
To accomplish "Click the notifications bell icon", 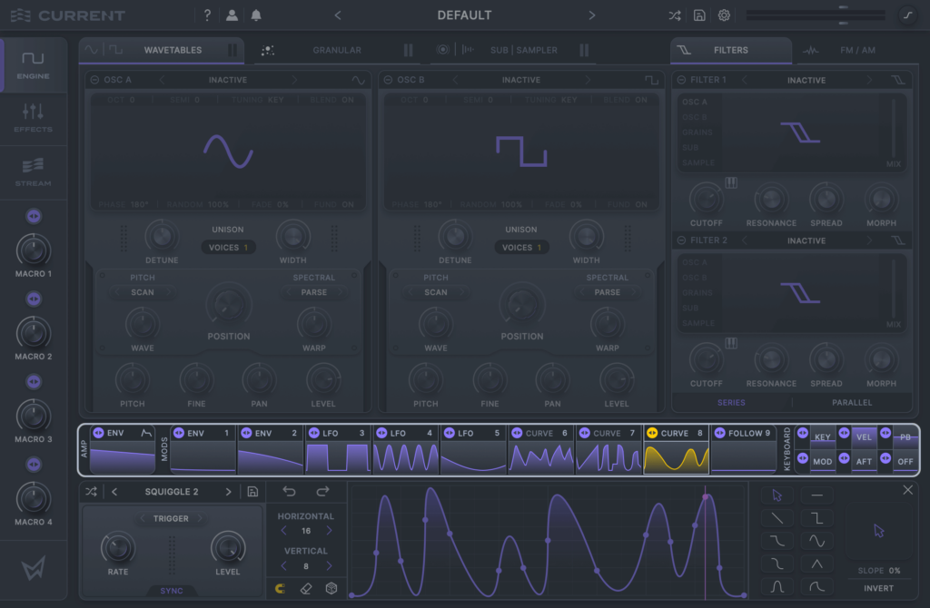I will (x=256, y=15).
